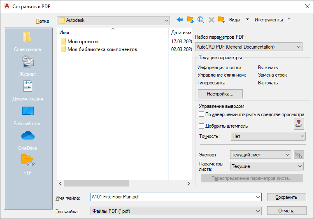Sort by the Имя column header
Viewport: 314px width, 219px height.
113,32
